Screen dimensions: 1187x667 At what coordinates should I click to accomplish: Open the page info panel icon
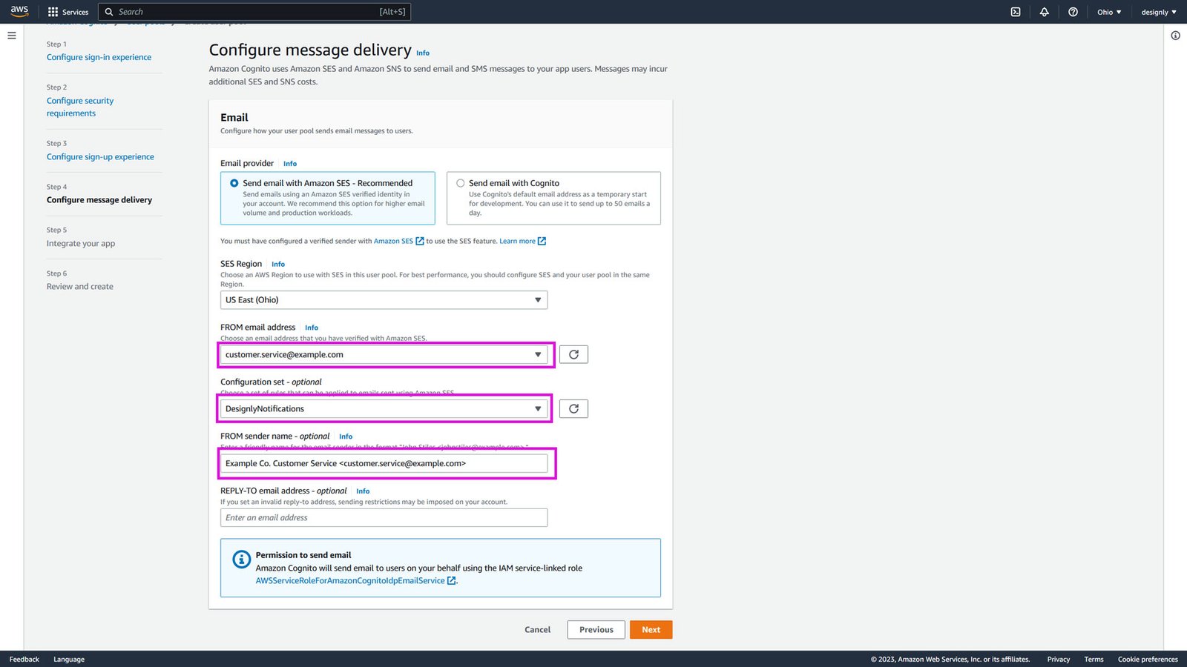pyautogui.click(x=1176, y=36)
